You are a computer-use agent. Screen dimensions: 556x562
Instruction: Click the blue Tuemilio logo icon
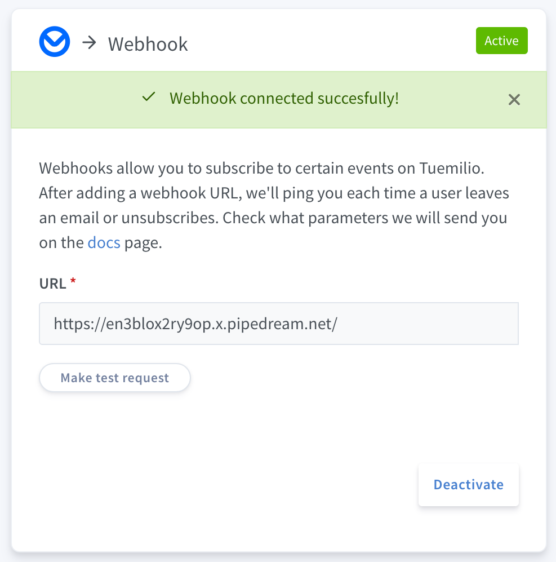click(54, 43)
